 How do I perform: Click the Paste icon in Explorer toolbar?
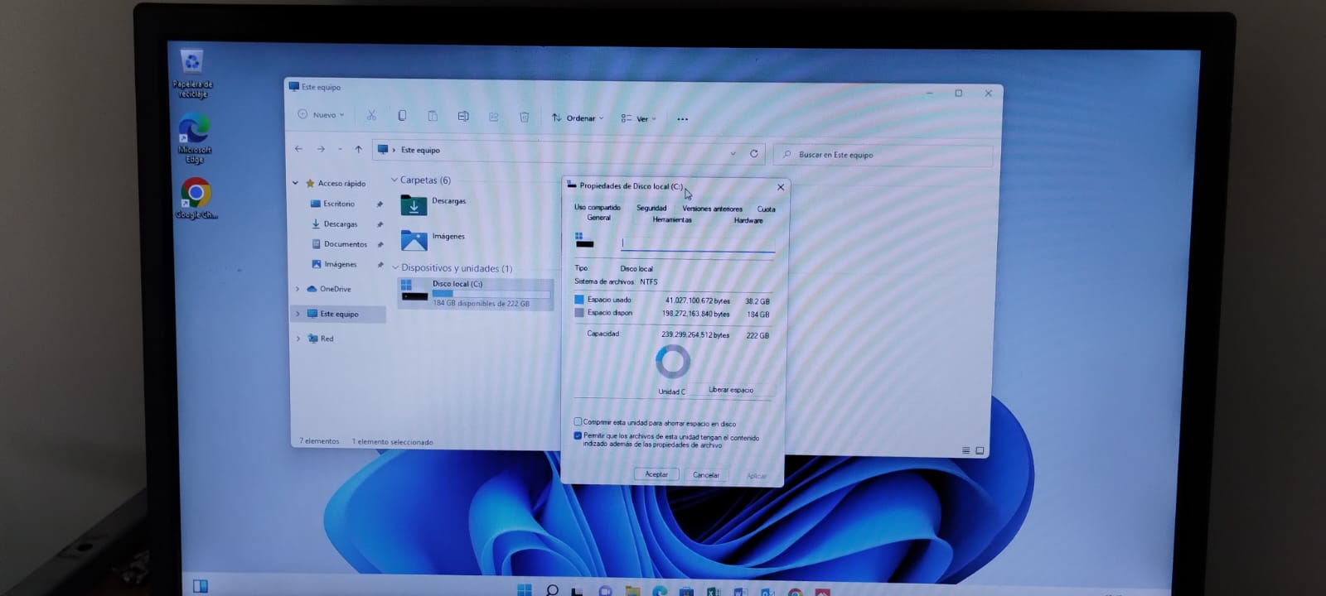(x=433, y=116)
